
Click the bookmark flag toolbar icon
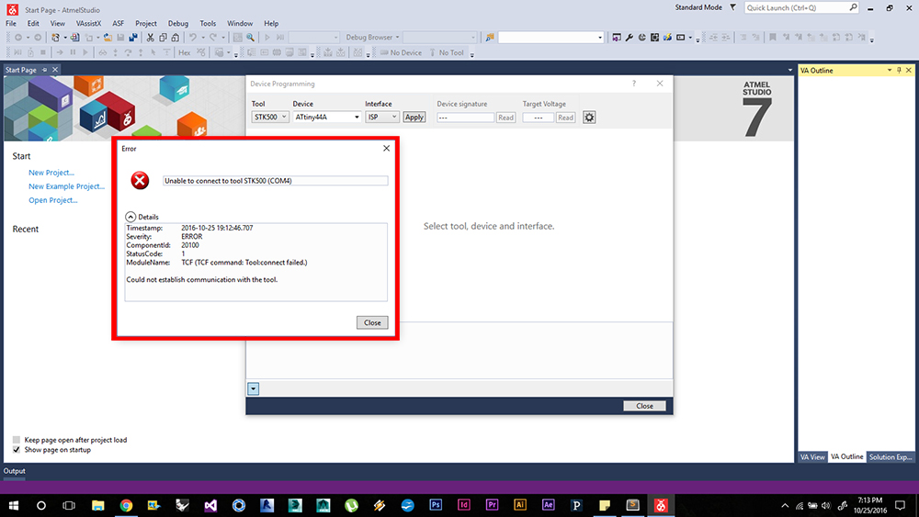point(773,38)
